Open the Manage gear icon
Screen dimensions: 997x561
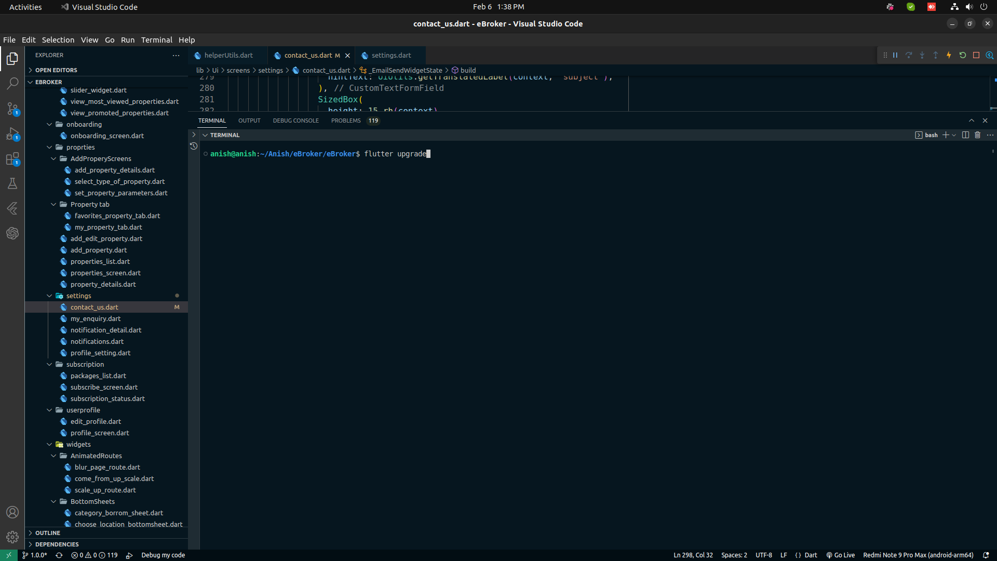coord(12,537)
